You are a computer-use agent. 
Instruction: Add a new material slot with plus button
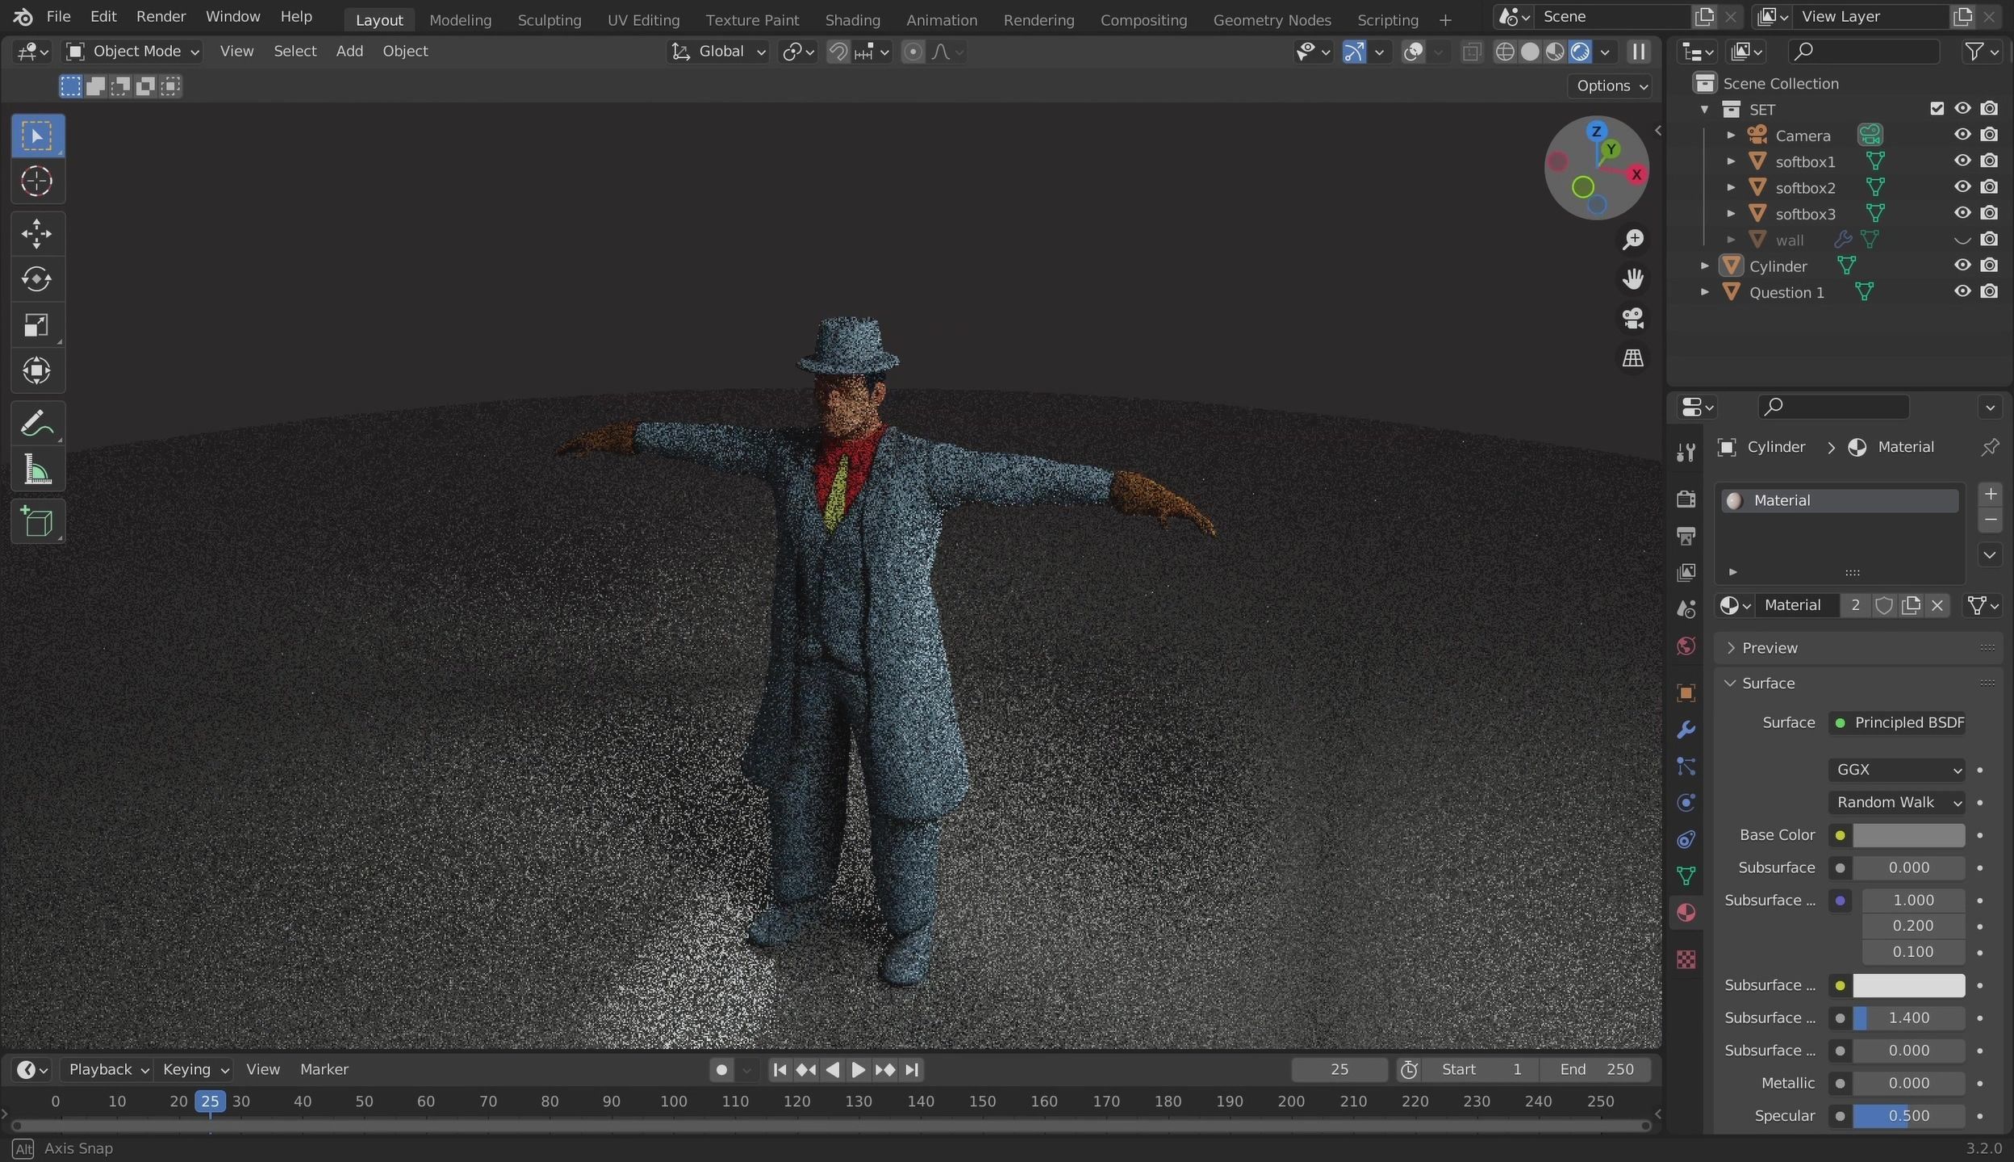[x=1991, y=493]
